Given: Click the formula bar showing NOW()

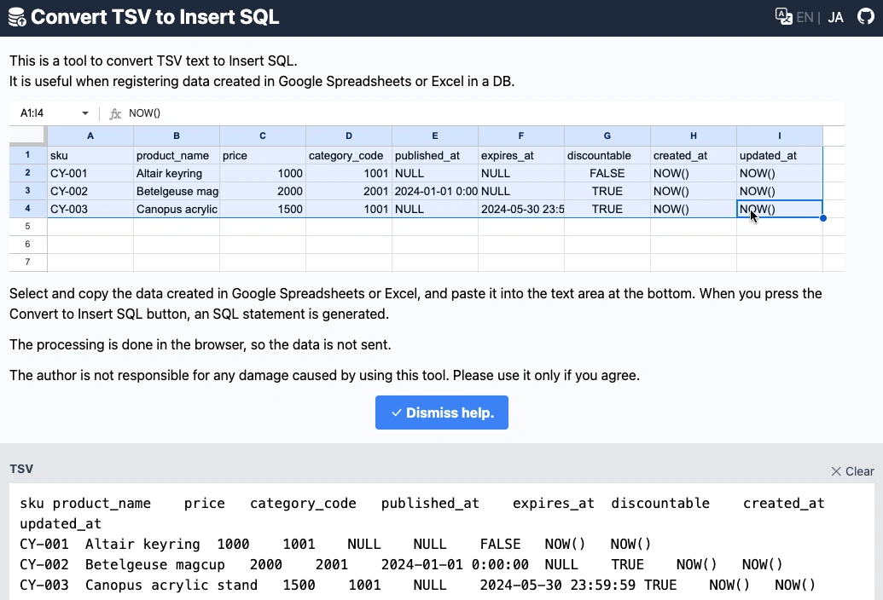Looking at the screenshot, I should click(x=256, y=112).
